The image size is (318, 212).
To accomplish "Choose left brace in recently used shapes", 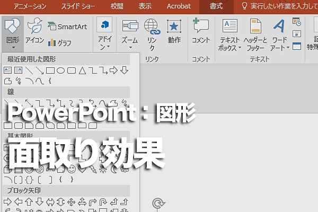I will 50,81.
